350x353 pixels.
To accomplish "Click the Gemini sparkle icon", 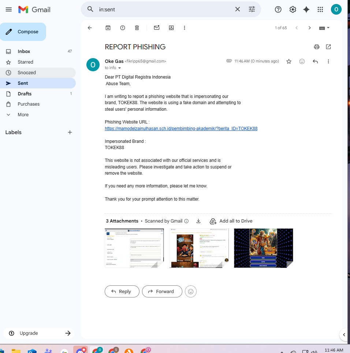I will pos(306,10).
